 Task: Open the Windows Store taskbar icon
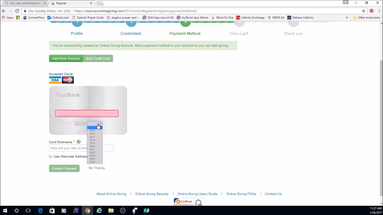point(52,211)
